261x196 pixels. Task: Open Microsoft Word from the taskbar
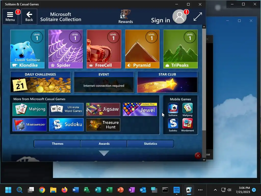pos(76,190)
